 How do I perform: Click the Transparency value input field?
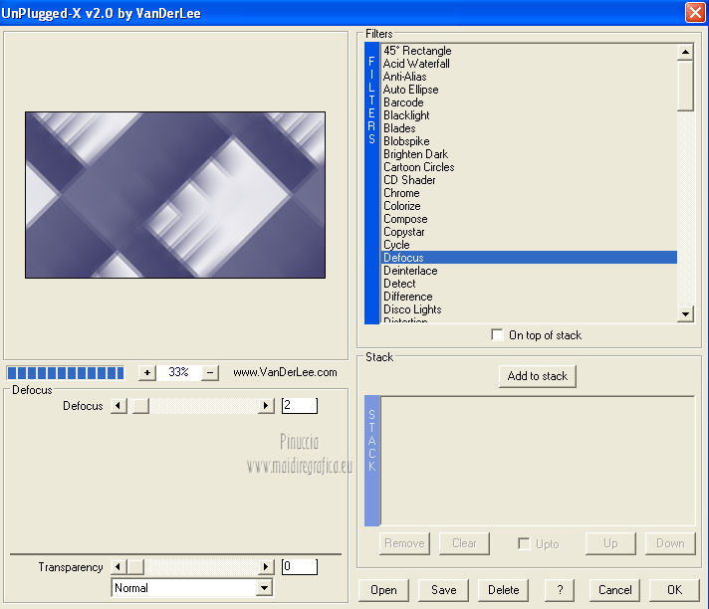pyautogui.click(x=300, y=566)
